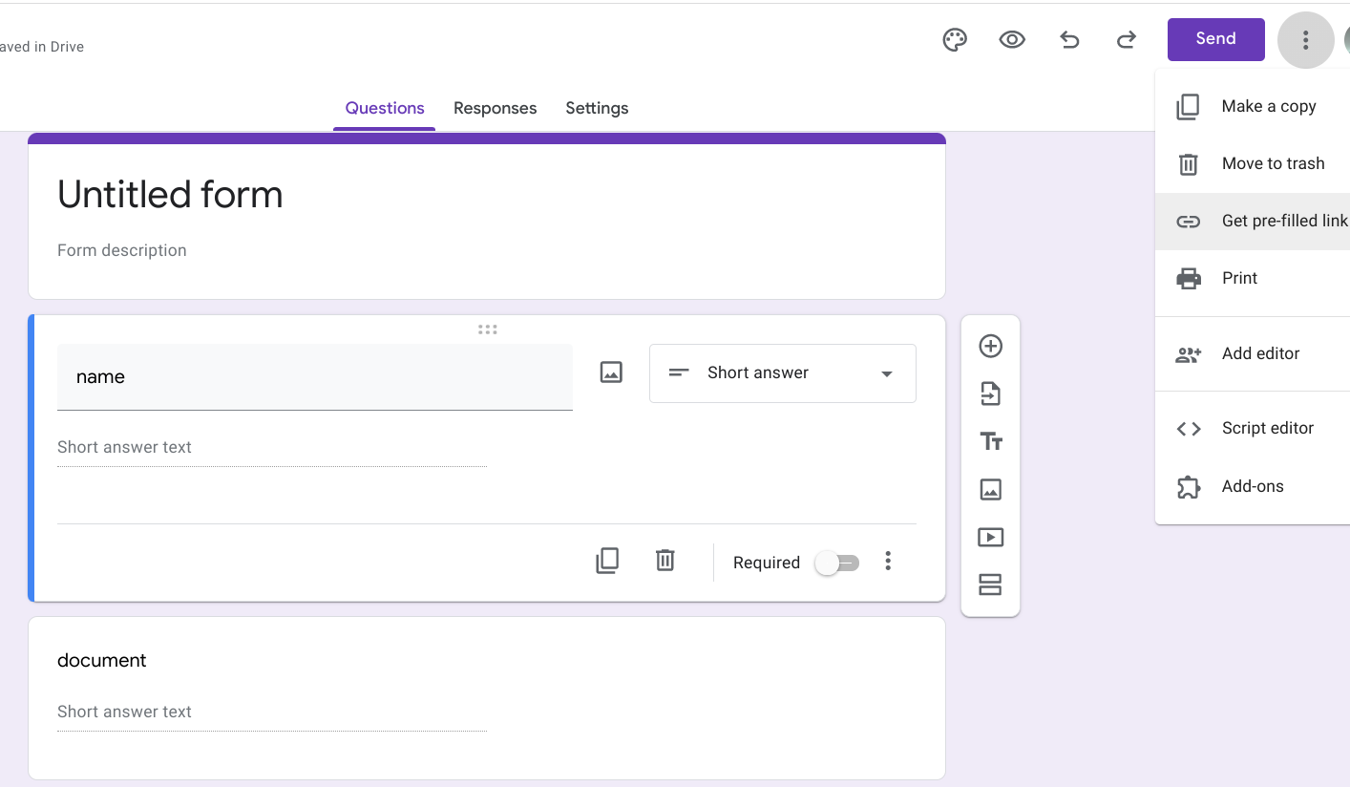Choose Add editor menu entry
Image resolution: width=1350 pixels, height=787 pixels.
coord(1253,353)
